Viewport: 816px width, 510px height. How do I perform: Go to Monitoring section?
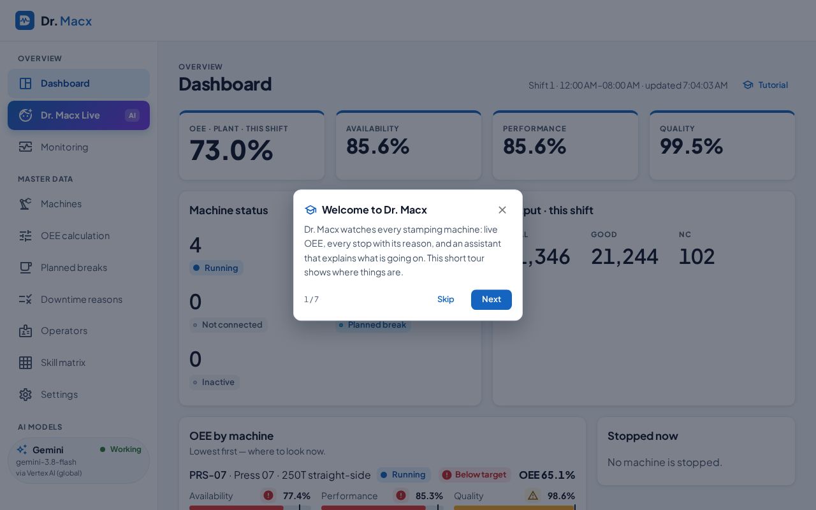[x=79, y=147]
